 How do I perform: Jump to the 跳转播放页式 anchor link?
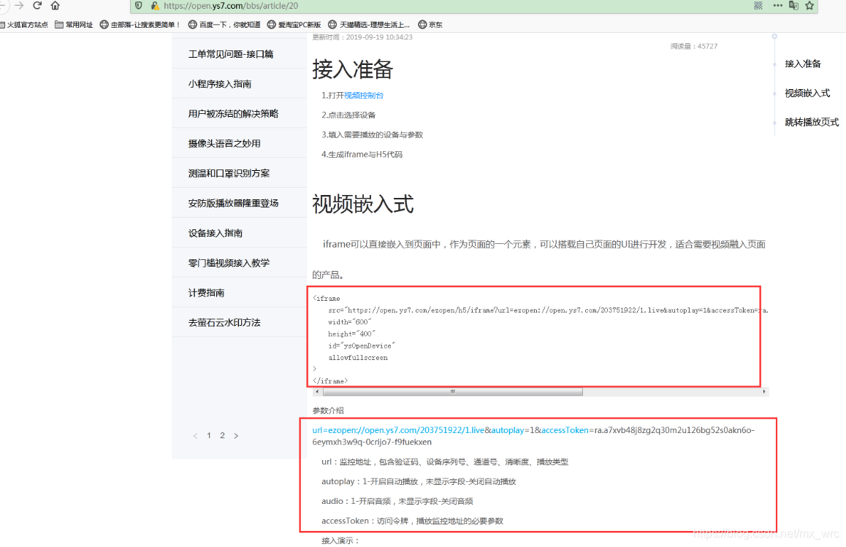pyautogui.click(x=813, y=122)
